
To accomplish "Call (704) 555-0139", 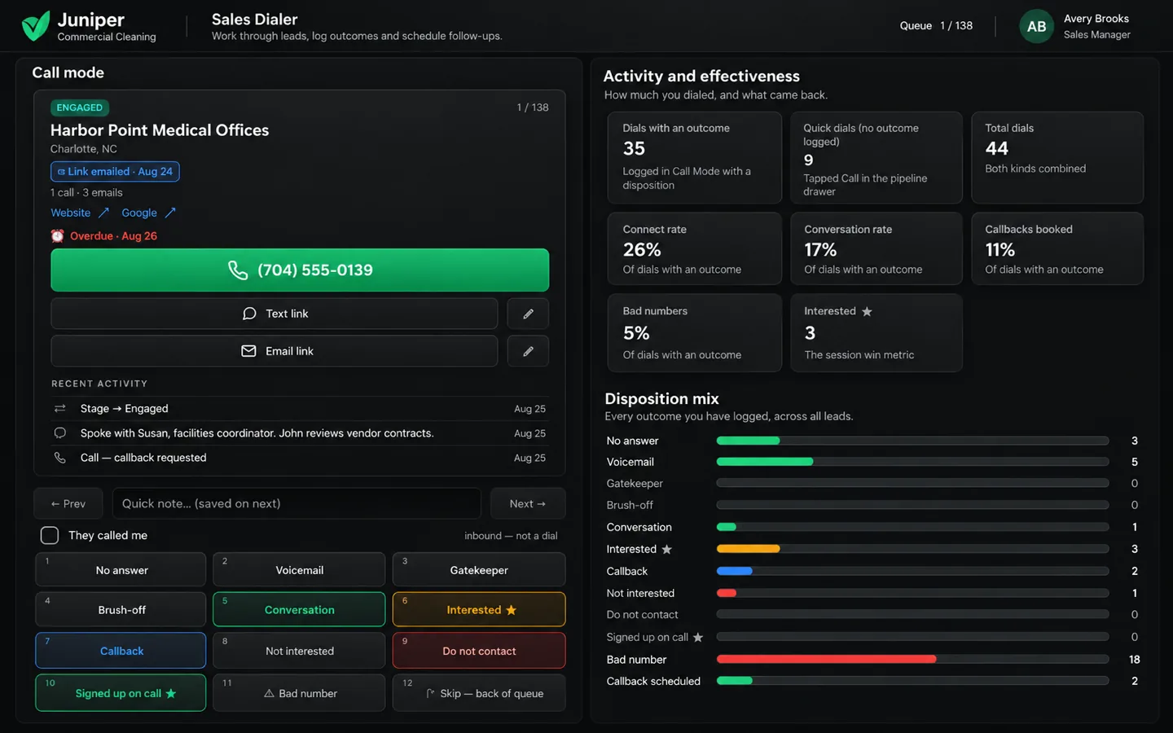I will pyautogui.click(x=300, y=270).
